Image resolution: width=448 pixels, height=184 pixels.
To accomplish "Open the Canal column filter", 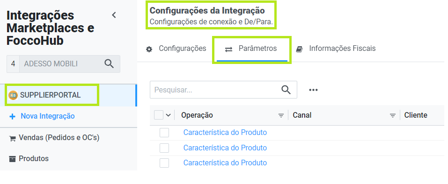I will point(393,115).
